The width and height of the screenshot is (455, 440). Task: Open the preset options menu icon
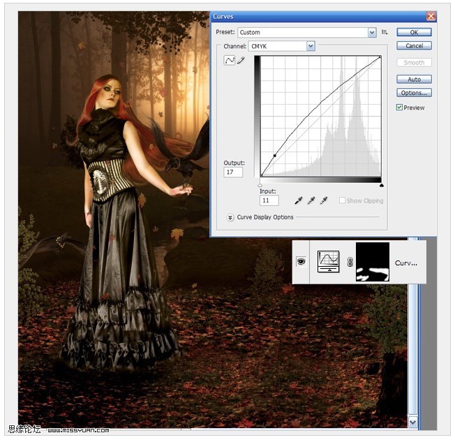385,32
